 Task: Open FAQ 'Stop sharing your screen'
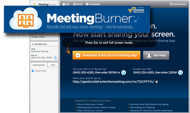pyautogui.click(x=90, y=110)
